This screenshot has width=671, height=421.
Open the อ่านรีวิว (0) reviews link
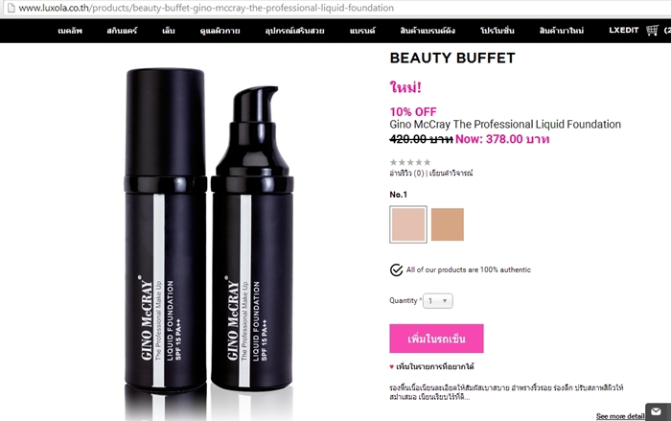click(406, 173)
